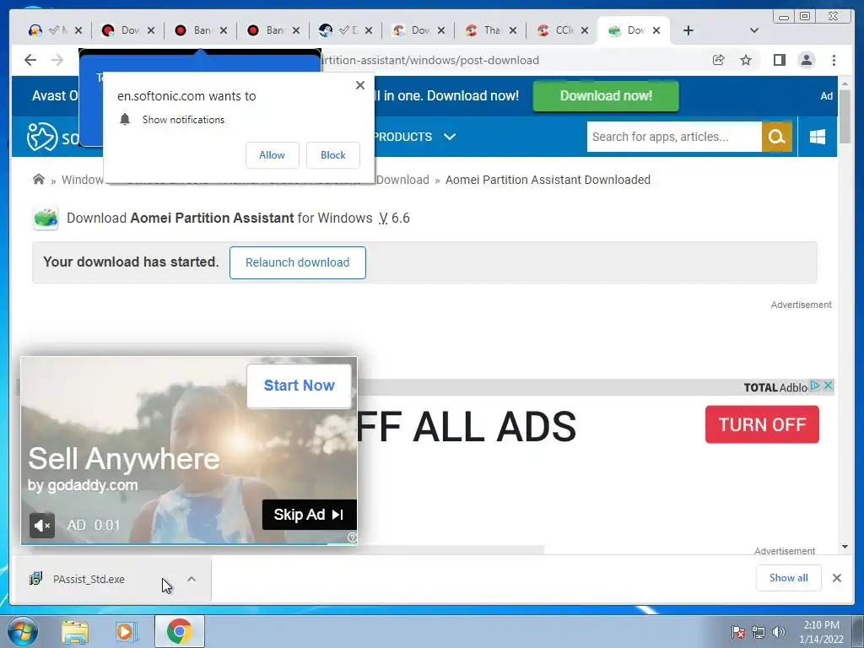Click the Aomei Partition Assistant app icon
Image resolution: width=864 pixels, height=648 pixels.
[46, 219]
